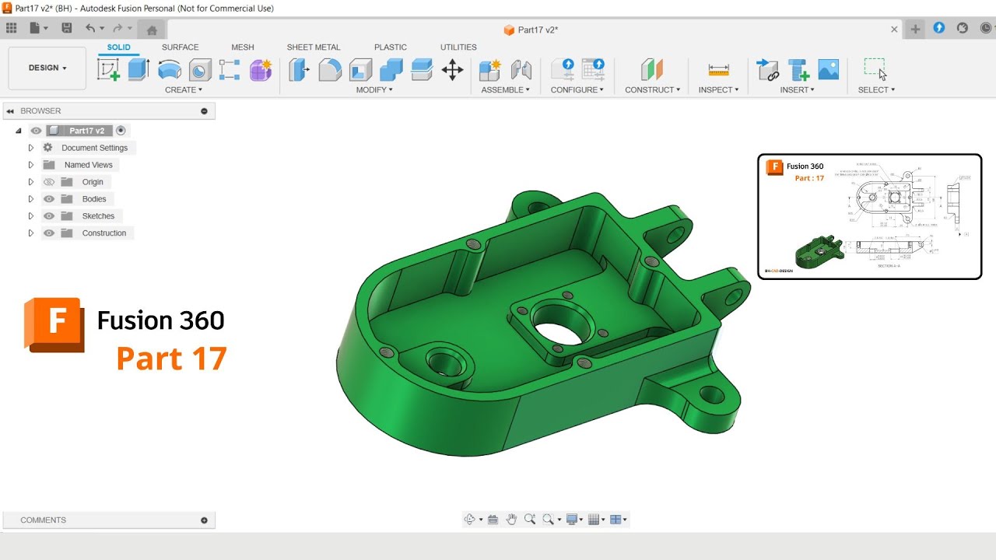Hide the Bodies folder

coord(49,199)
